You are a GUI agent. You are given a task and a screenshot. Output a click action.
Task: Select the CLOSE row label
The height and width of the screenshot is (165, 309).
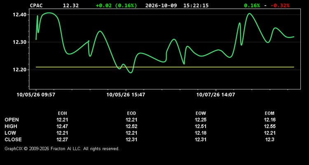point(13,139)
